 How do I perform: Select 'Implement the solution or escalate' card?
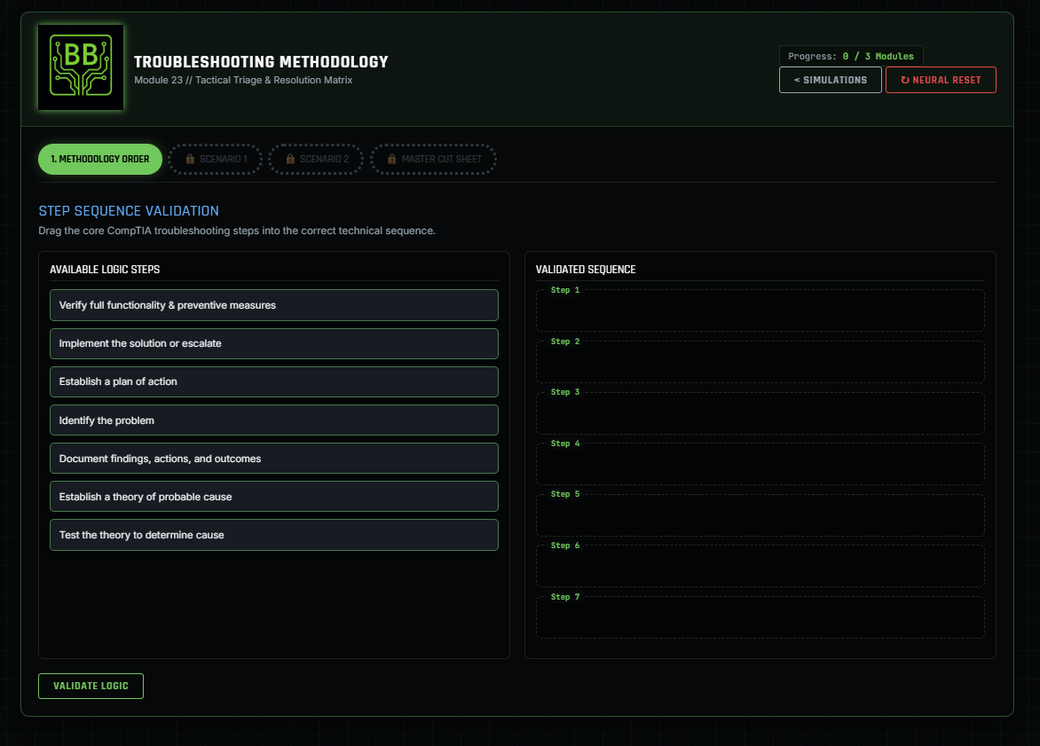(x=273, y=343)
